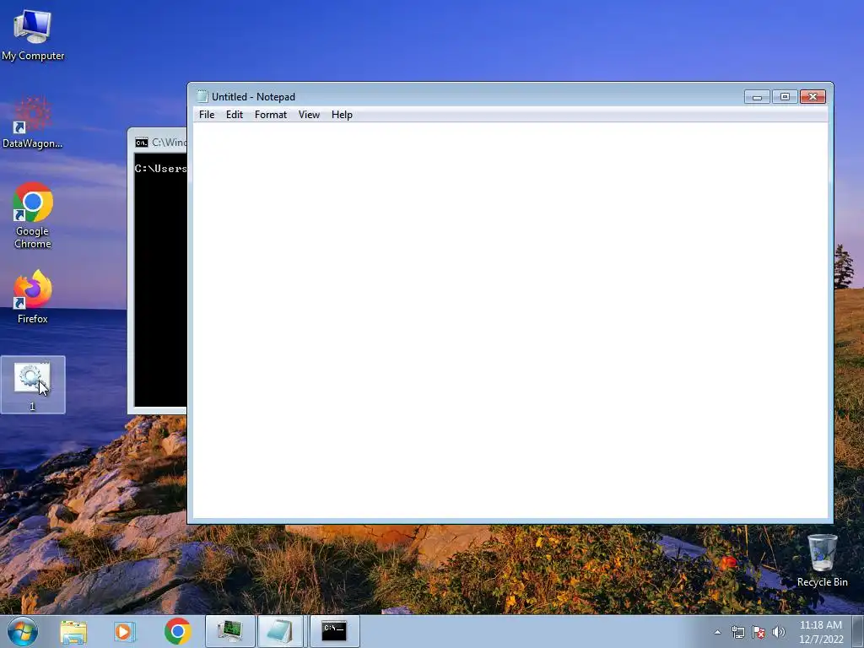Open the Help menu in Notepad
Image resolution: width=864 pixels, height=648 pixels.
click(342, 115)
